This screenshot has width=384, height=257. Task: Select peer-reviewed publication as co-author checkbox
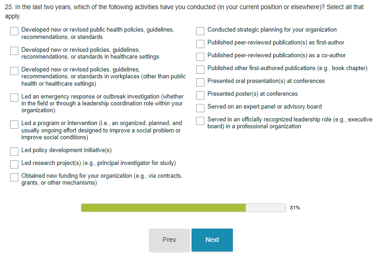click(200, 57)
